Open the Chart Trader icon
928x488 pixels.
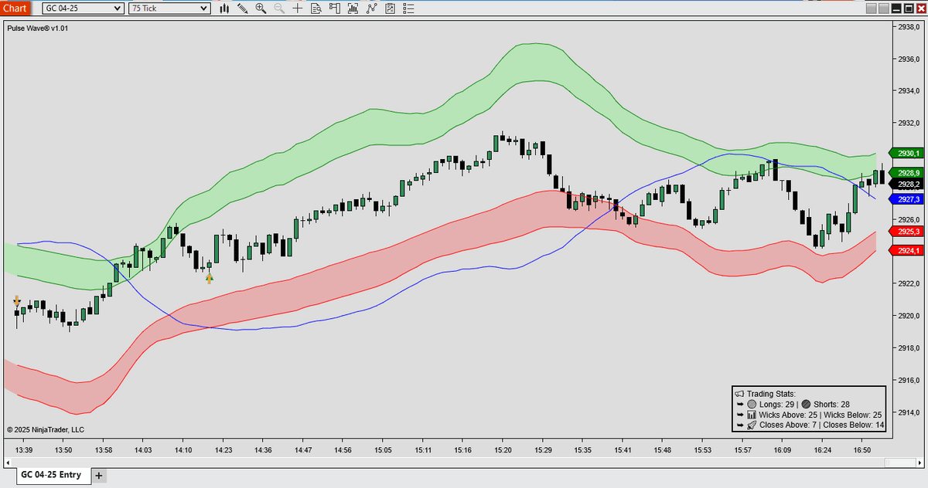(334, 8)
